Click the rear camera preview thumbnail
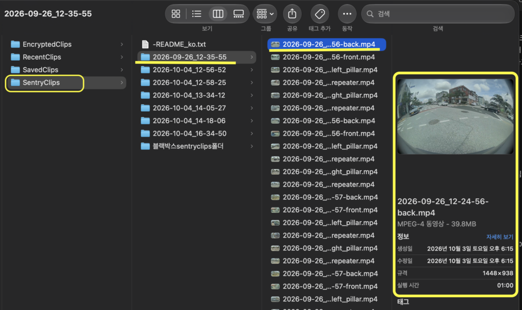This screenshot has width=522, height=310. 455,116
